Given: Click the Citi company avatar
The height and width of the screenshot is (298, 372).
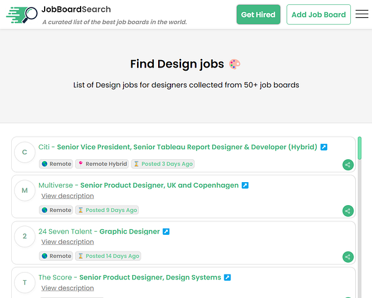Looking at the screenshot, I should pos(25,152).
